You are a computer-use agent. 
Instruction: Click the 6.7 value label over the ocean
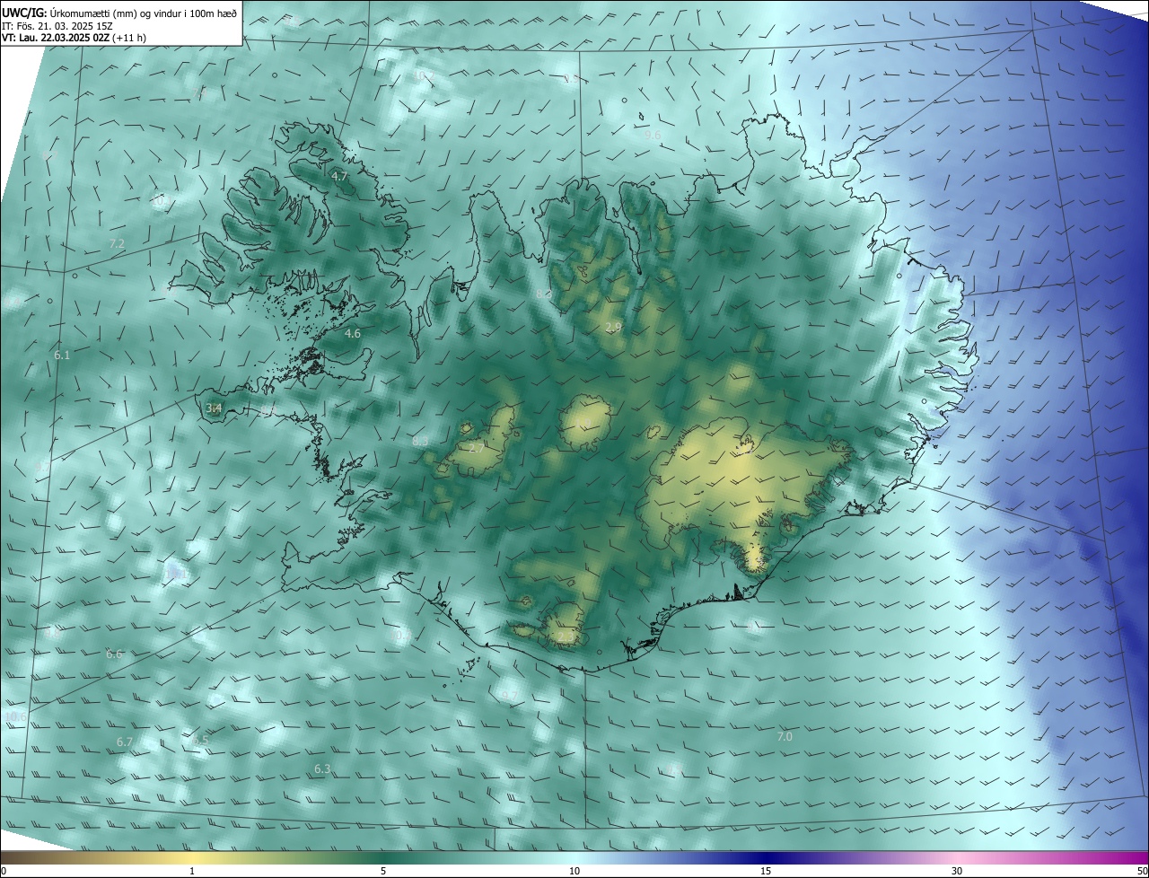click(x=125, y=742)
